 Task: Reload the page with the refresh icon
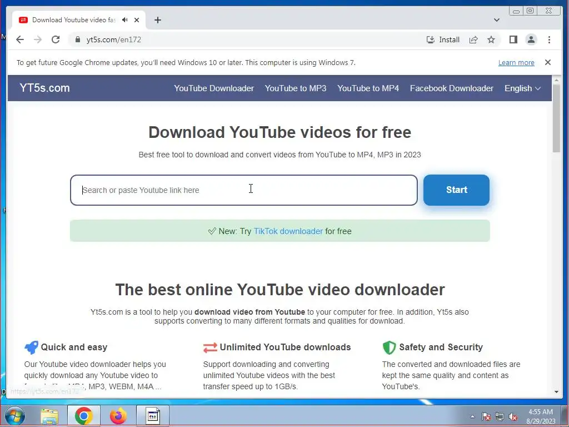click(56, 39)
